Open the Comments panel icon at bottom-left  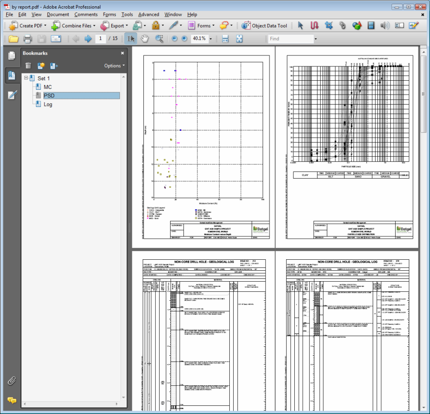click(x=11, y=400)
